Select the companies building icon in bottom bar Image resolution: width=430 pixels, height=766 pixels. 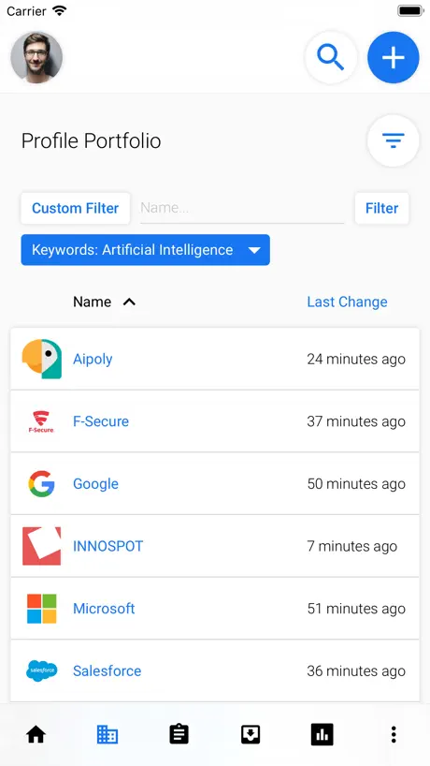click(107, 734)
